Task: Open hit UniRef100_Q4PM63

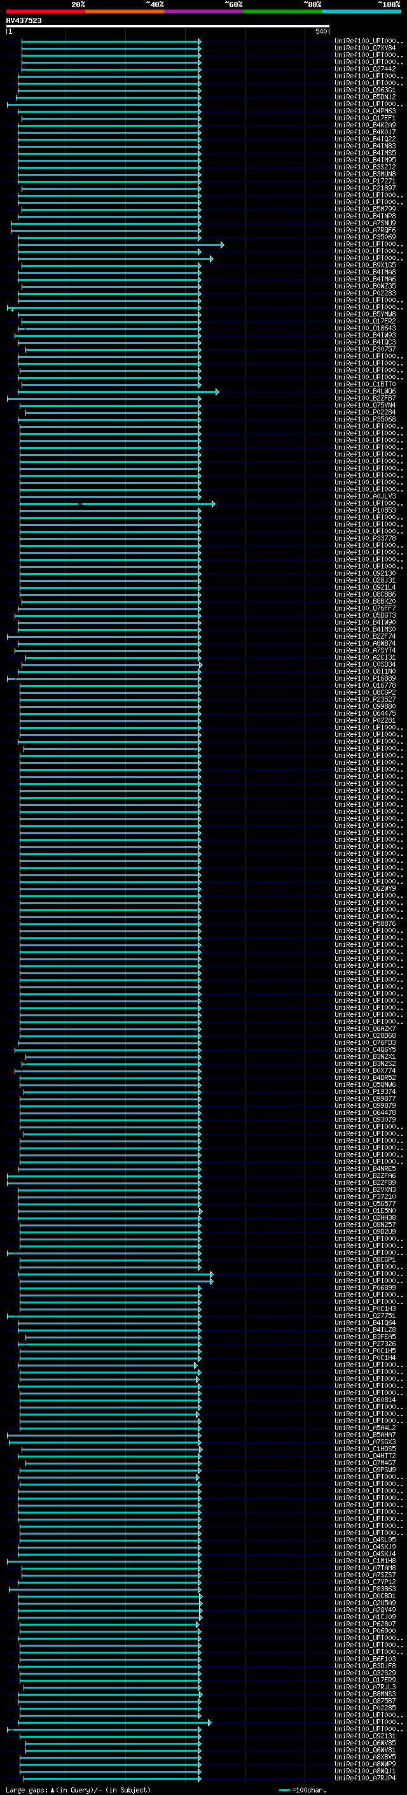Action: pyautogui.click(x=365, y=111)
